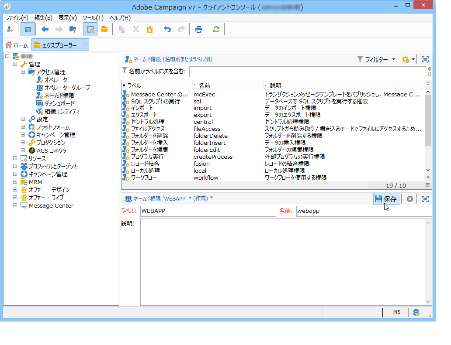Viewport: 451px width, 345px height.
Task: Click the 保存 save button
Action: (x=387, y=198)
